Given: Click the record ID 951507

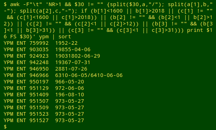Looking at the screenshot, I should tap(39, 101).
